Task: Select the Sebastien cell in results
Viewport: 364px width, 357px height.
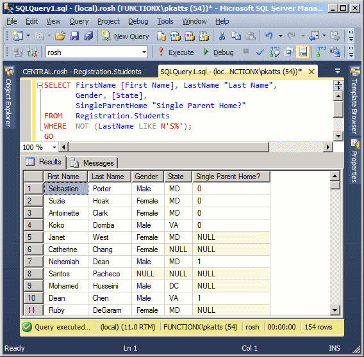Action: click(66, 189)
